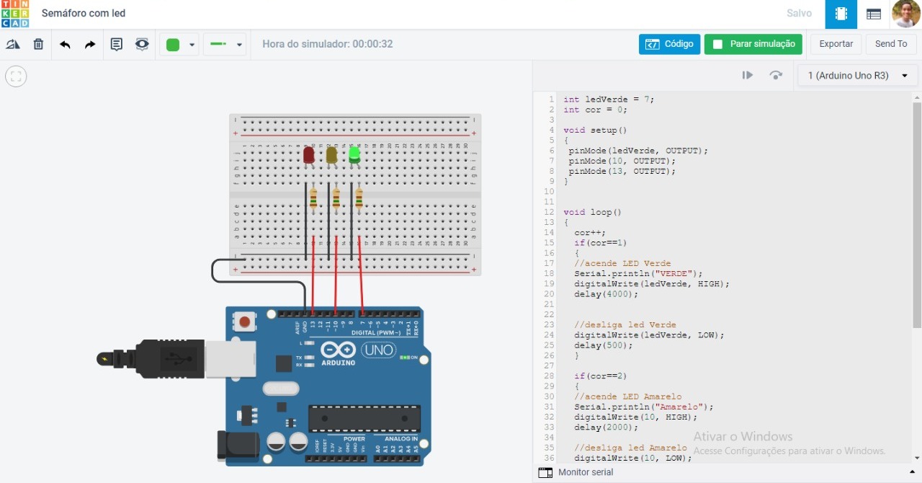
Task: Click the Serial.println("VERDE") line
Action: coord(638,274)
